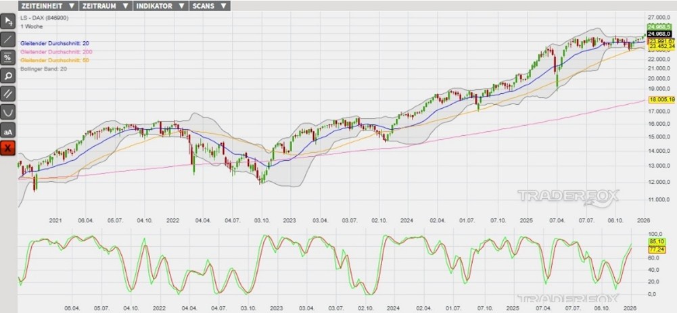Open the Zeiteinheit dropdown
Viewport: 677px width, 313px height.
(x=48, y=5)
